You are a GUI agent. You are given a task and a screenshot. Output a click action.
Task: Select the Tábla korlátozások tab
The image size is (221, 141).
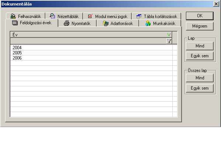pos(156,16)
